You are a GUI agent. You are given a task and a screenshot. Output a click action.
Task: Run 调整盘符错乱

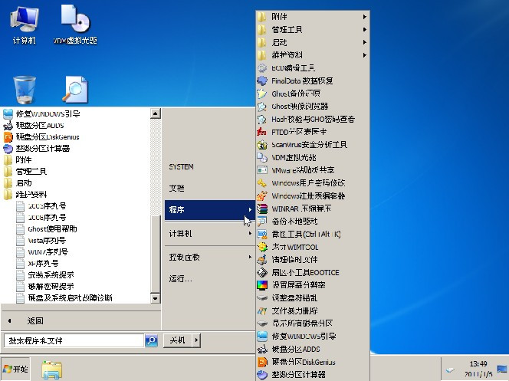pos(313,298)
